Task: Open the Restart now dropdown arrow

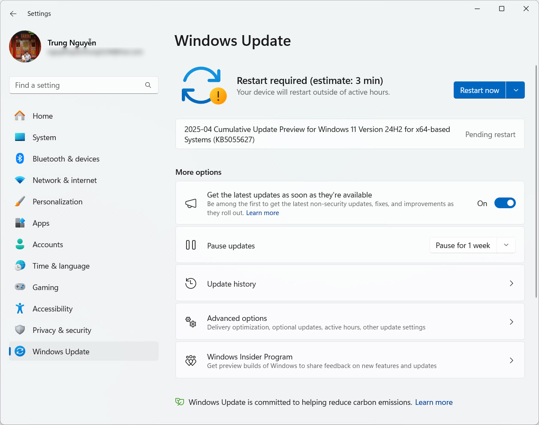Action: pos(516,90)
